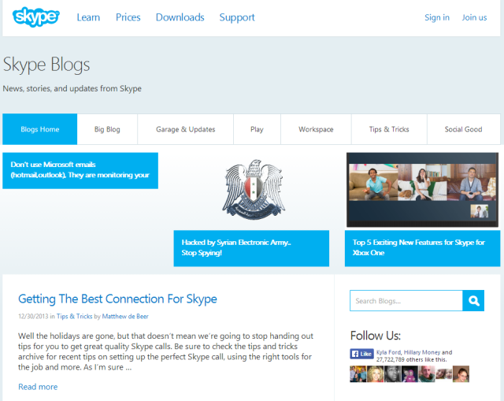The image size is (504, 401).
Task: Click the last Facebook follower profile photo
Action: click(461, 374)
